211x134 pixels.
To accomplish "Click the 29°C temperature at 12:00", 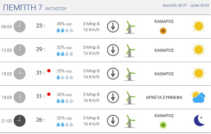I will click(x=41, y=49).
